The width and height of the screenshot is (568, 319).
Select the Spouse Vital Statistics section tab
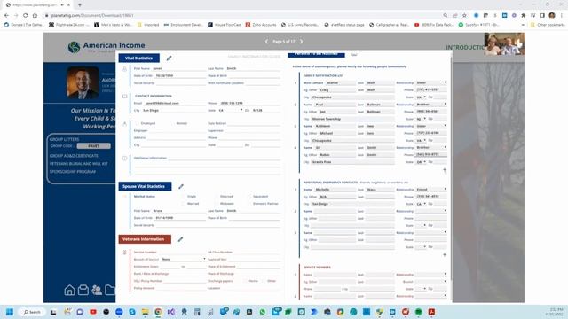pyautogui.click(x=145, y=186)
